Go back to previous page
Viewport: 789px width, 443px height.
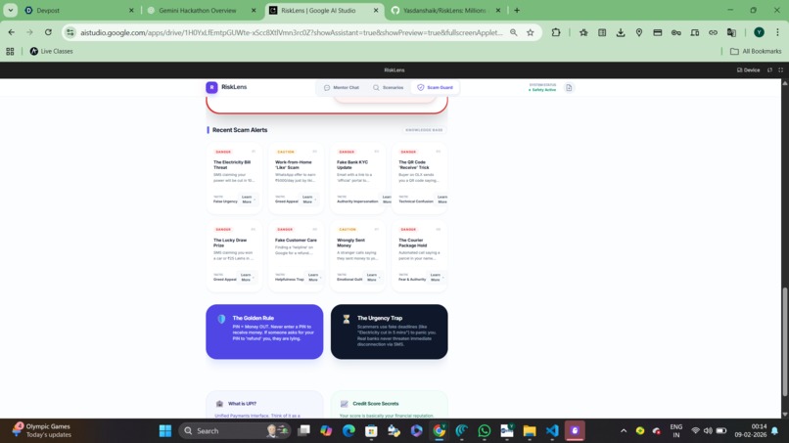pos(11,32)
